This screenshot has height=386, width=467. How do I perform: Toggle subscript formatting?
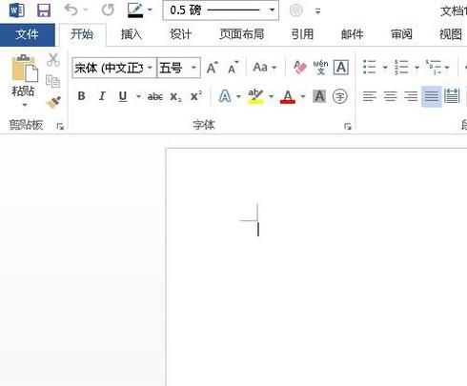175,96
